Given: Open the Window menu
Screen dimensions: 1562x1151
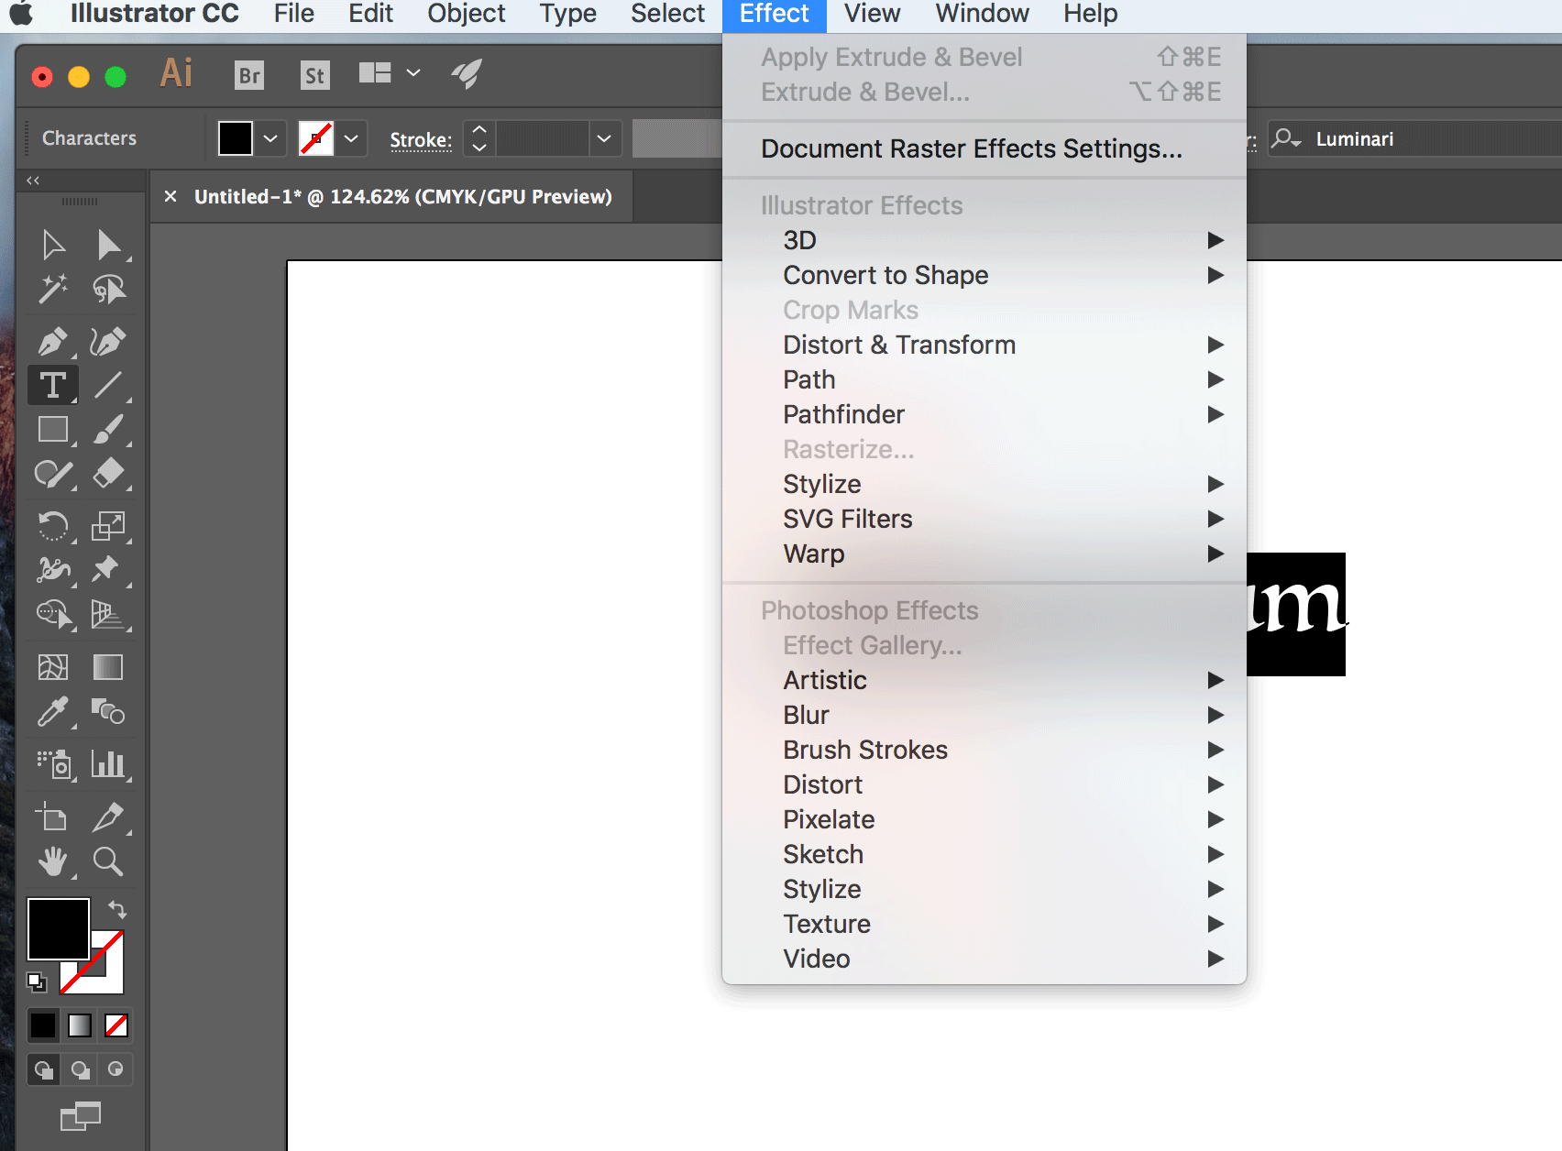Looking at the screenshot, I should 982,15.
